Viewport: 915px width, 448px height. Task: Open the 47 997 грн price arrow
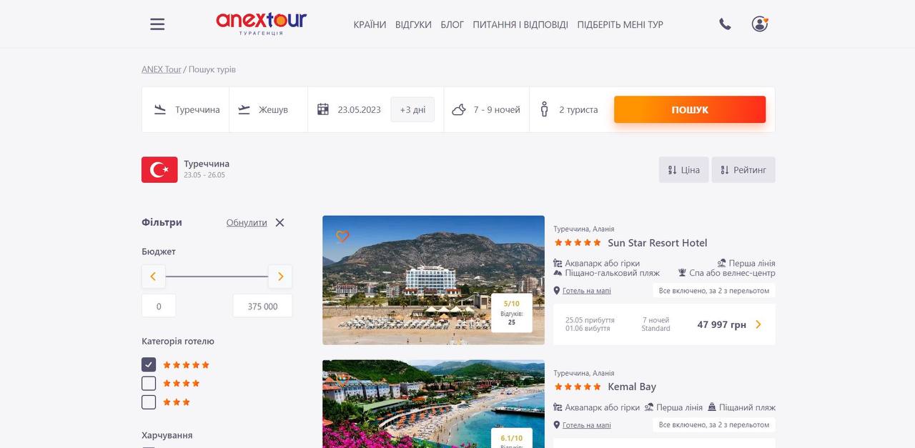758,324
